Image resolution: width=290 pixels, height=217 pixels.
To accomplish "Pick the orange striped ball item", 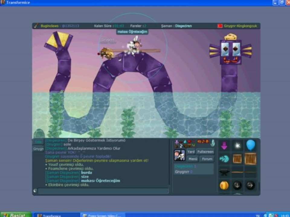I will pyautogui.click(x=224, y=185).
